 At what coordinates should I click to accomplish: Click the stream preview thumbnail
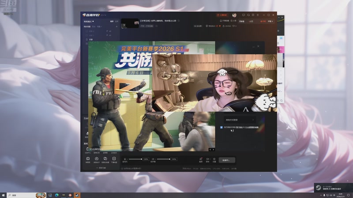coord(130,23)
